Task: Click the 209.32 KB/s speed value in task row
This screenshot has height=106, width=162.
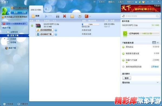Action: (x=109, y=24)
